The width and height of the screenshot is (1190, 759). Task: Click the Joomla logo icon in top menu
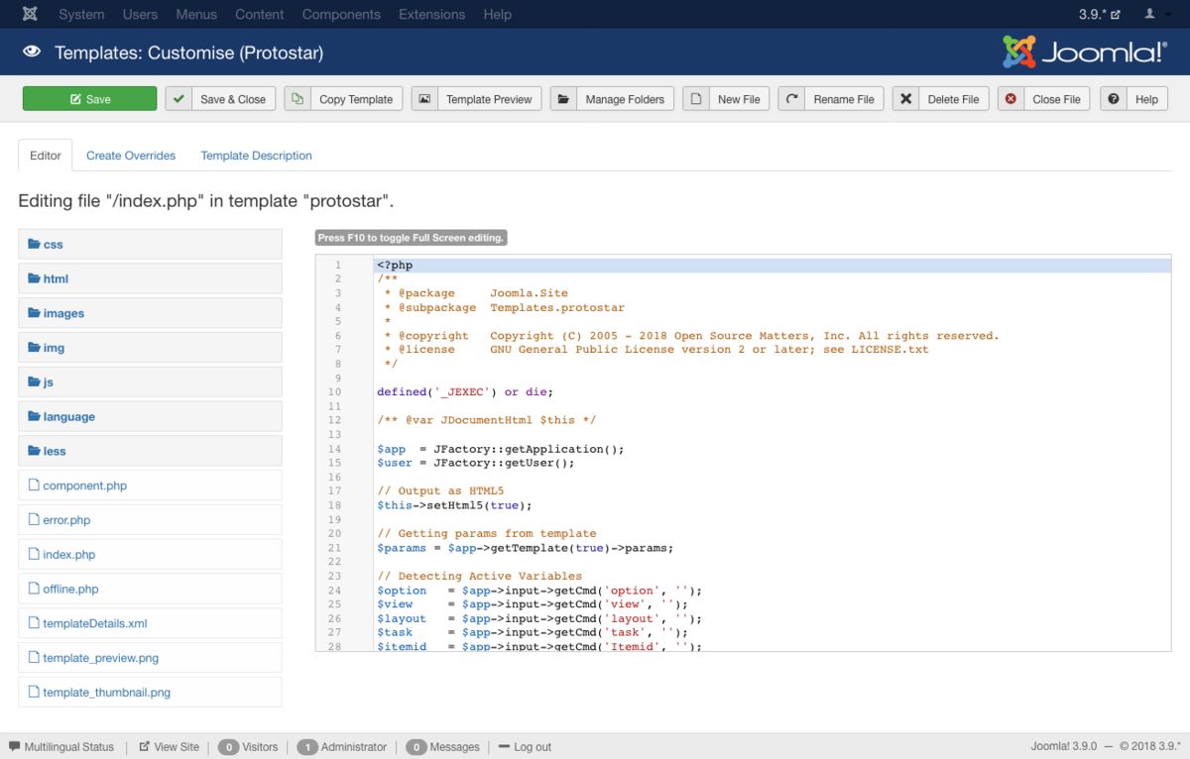pyautogui.click(x=30, y=14)
